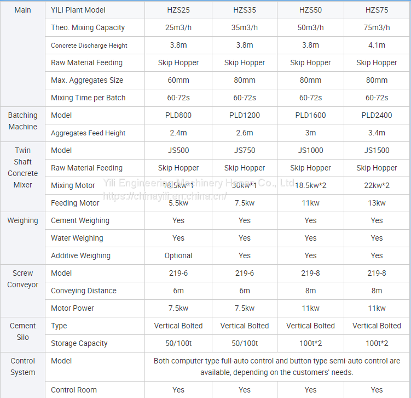
Task: Click the Storage Capacity row label
Action: pyautogui.click(x=79, y=343)
